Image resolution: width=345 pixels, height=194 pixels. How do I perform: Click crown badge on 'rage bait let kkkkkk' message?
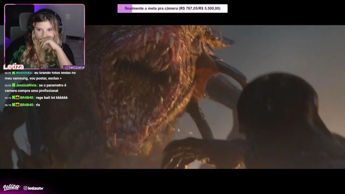[x=18, y=98]
